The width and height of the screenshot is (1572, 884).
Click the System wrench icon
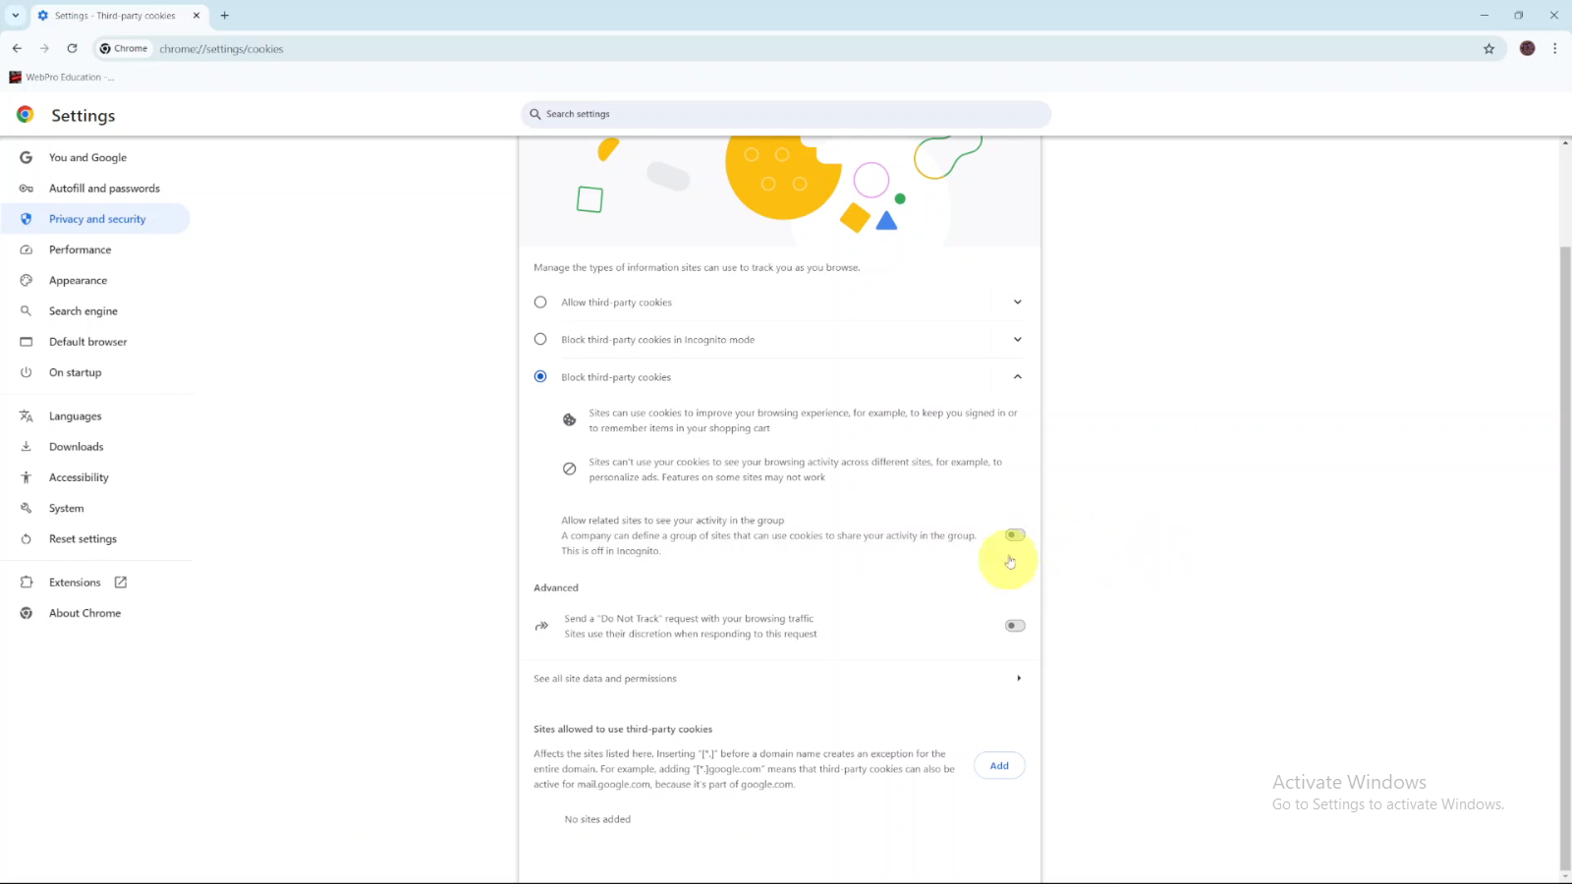pos(27,508)
